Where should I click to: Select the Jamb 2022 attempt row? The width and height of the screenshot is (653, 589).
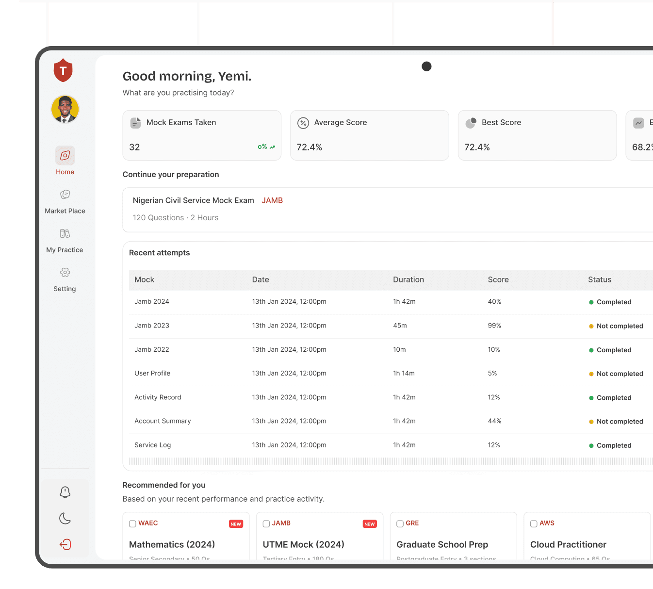click(x=391, y=349)
